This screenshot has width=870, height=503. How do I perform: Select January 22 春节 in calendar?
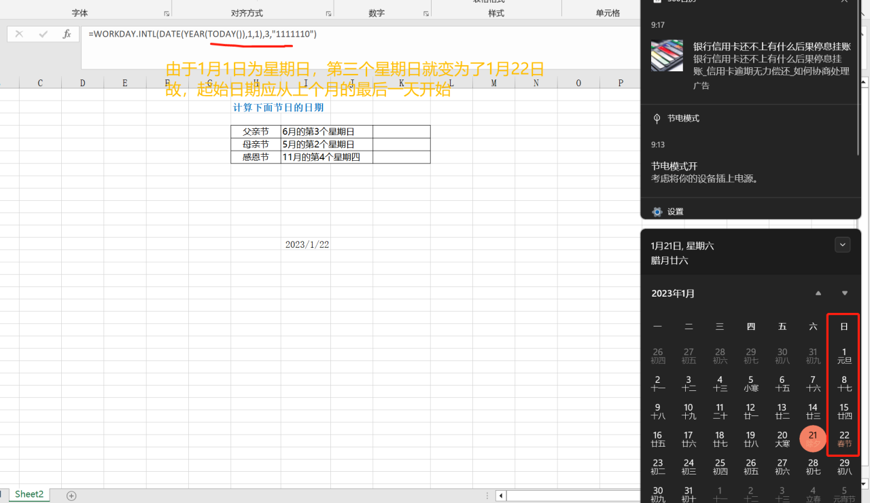[x=844, y=439]
